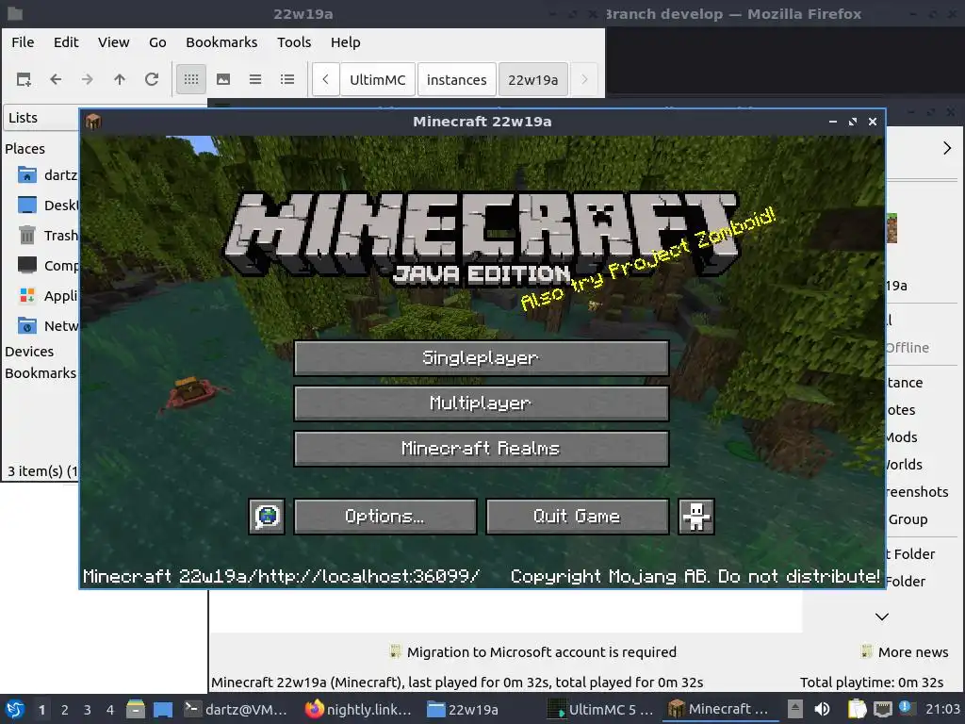Open More news in UltimMC

point(905,652)
